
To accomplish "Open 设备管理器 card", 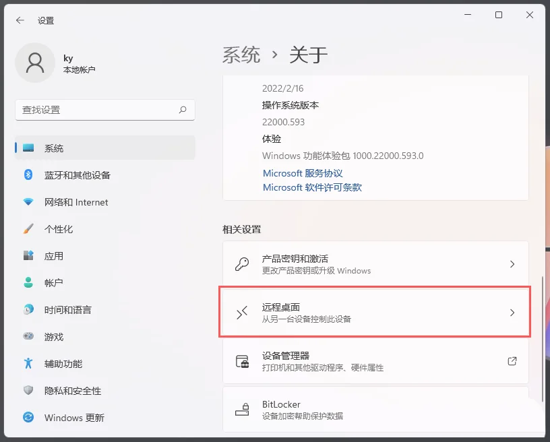I will (375, 361).
